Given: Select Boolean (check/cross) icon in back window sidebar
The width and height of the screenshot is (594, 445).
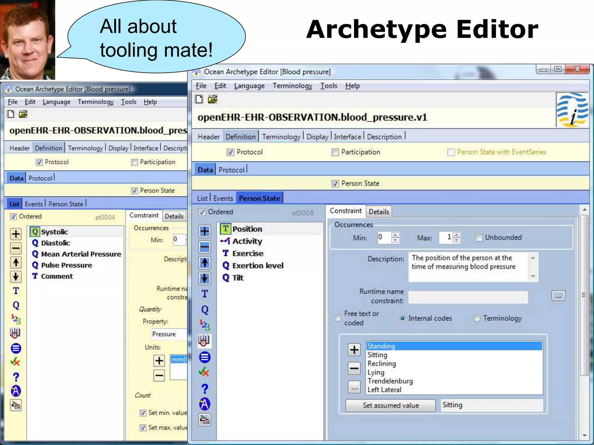Looking at the screenshot, I should [x=15, y=362].
